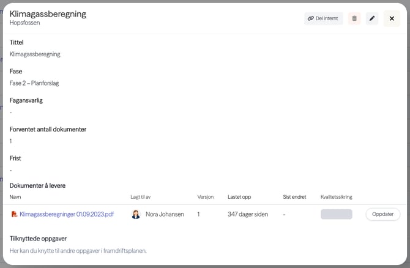Click the 347 dager siden upload date
410x268 pixels.
(247, 214)
